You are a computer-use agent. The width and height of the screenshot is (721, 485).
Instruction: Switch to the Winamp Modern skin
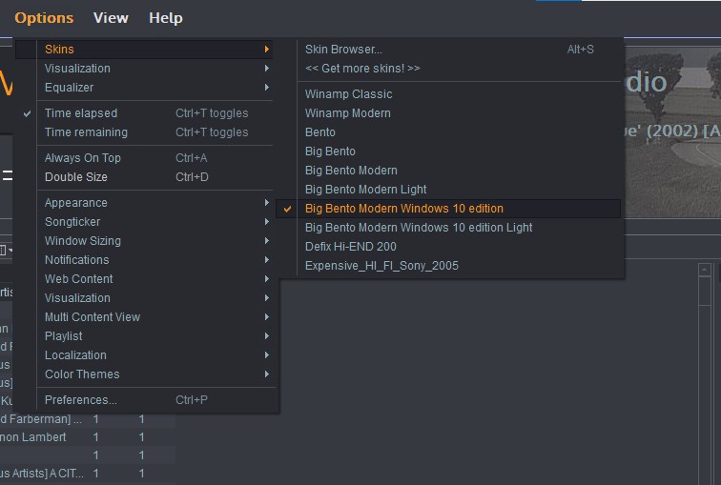449,113
